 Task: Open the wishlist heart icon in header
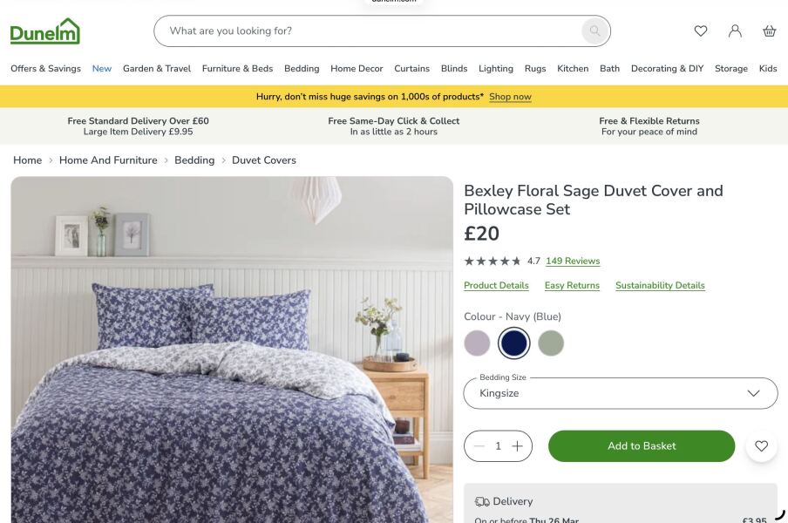701,31
